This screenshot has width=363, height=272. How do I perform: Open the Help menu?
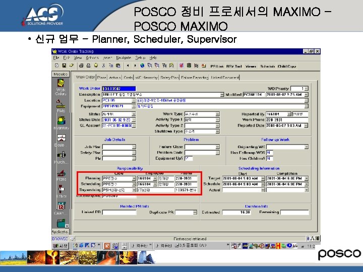(153, 57)
